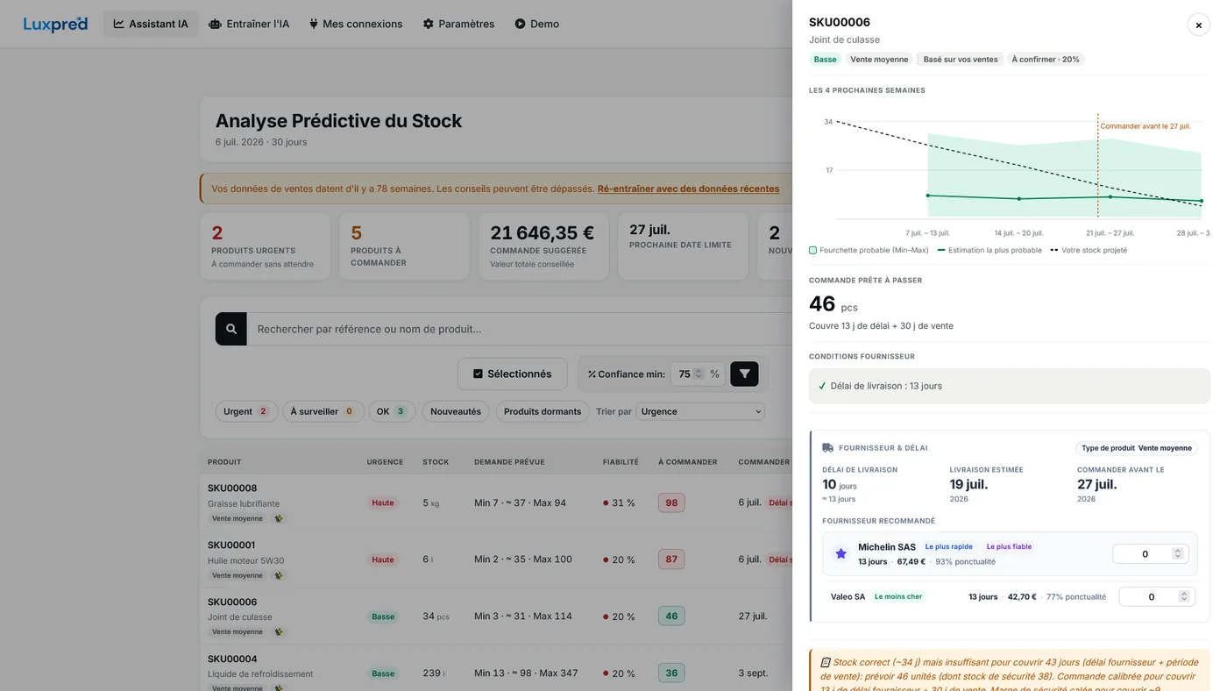Toggle the Estimation la plus probable legend
Screen dimensions: 1227x691
click(x=989, y=250)
